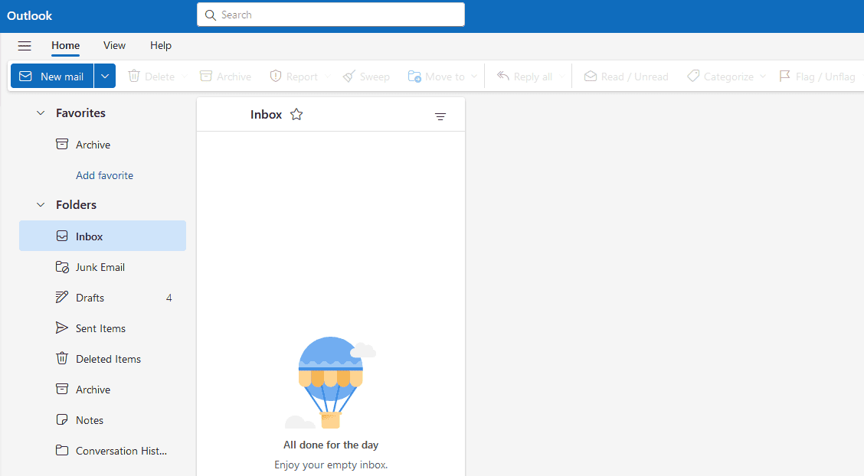Star the Inbox as a favorite

click(296, 114)
